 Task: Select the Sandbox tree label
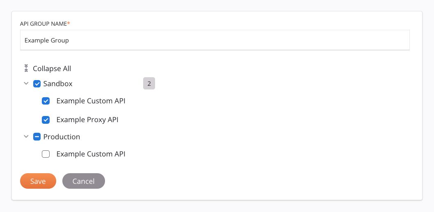(58, 84)
